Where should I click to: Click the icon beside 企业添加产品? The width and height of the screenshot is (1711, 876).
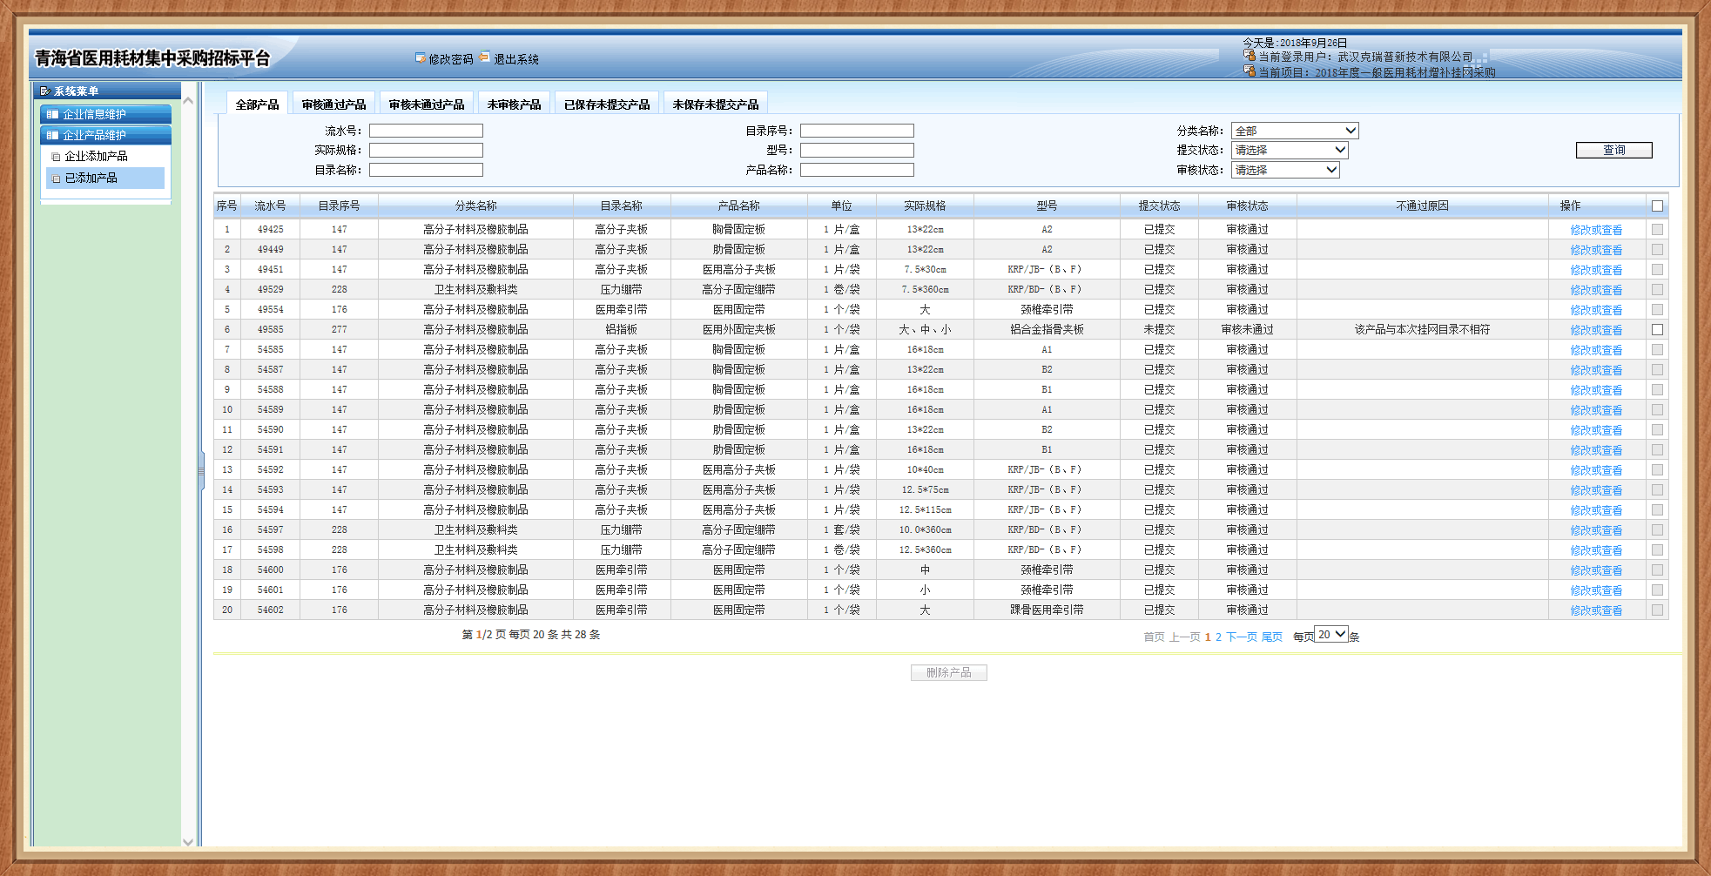(x=57, y=157)
